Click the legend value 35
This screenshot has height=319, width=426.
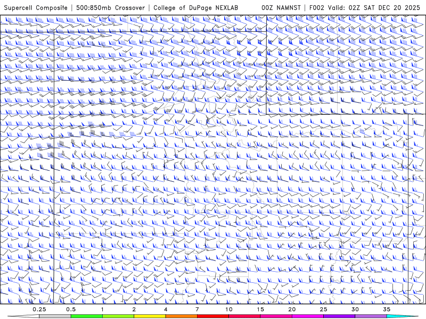tap(387, 309)
